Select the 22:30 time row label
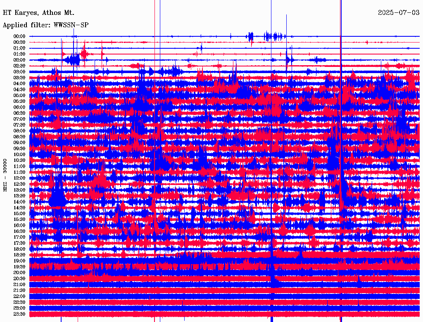The height and width of the screenshot is (322, 423). (19, 302)
